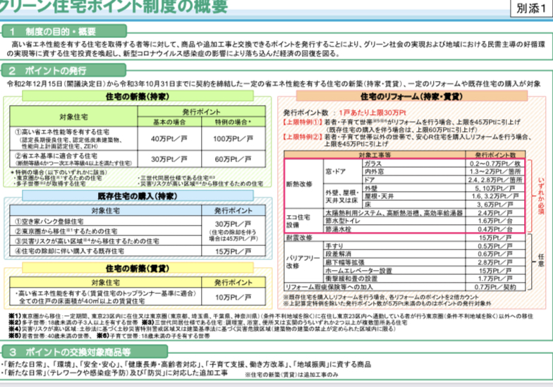Click row "④住宅の除却に伴い購入する既存住宅"
553x387 pixels.
[x=106, y=251]
